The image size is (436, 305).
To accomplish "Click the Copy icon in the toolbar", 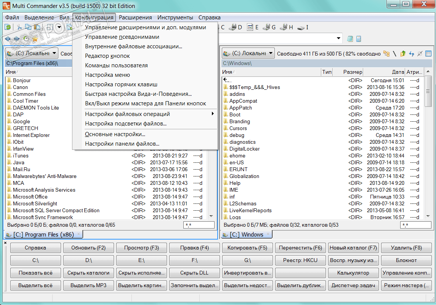I will pos(28,27).
